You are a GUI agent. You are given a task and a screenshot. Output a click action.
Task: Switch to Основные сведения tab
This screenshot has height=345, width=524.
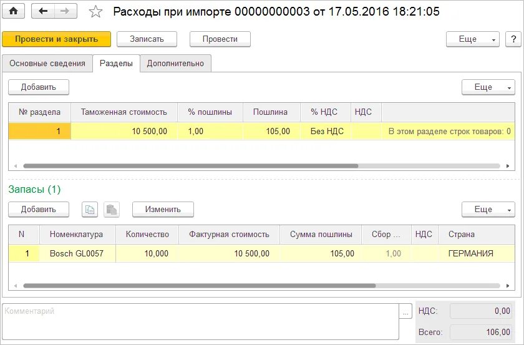click(47, 64)
